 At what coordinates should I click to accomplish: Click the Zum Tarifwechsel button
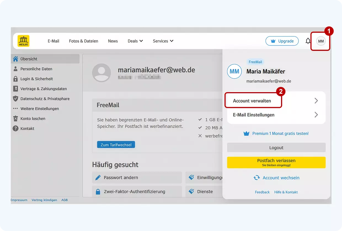[116, 144]
